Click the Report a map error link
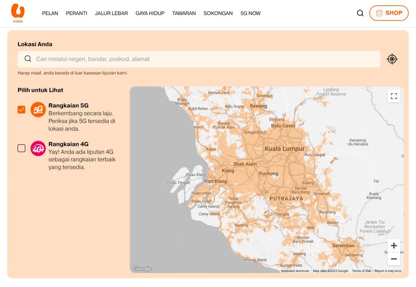 pos(388,271)
